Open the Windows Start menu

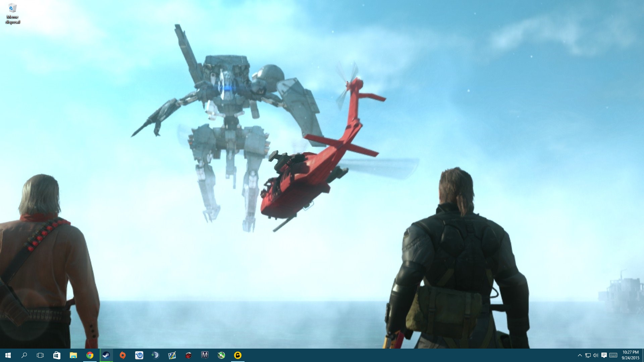8,355
